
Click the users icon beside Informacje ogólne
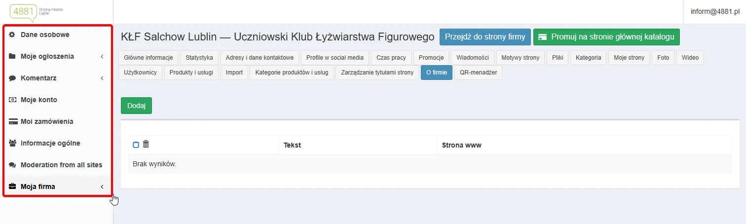[x=13, y=143]
